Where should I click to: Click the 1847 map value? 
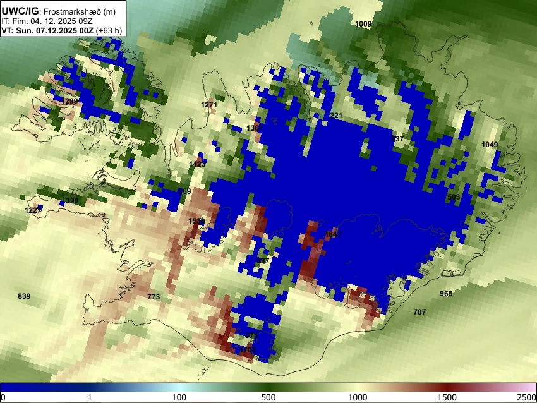333,234
